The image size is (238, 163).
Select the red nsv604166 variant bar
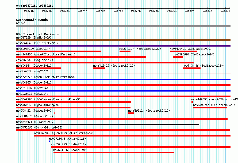click(114, 153)
